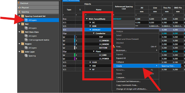Viewport: 185px width, 93px height.
Task: Click the FLEX row Thru Pin 0.100 value
Action: tap(164, 62)
